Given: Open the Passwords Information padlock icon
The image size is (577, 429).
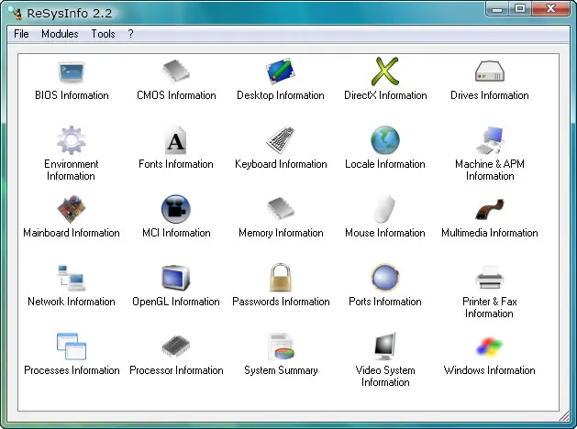Looking at the screenshot, I should coord(281,278).
